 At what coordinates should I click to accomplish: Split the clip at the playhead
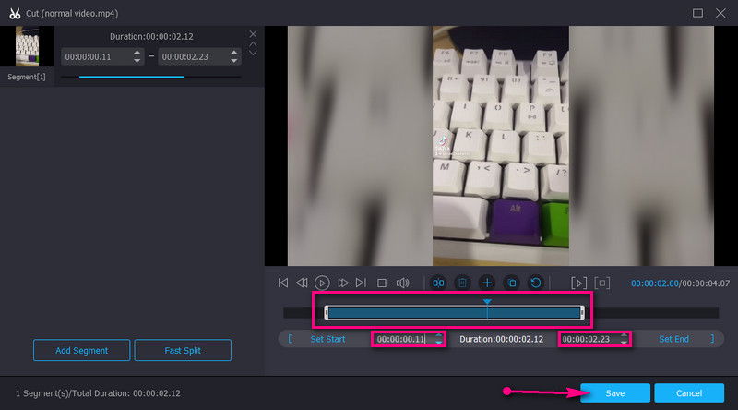click(x=438, y=283)
